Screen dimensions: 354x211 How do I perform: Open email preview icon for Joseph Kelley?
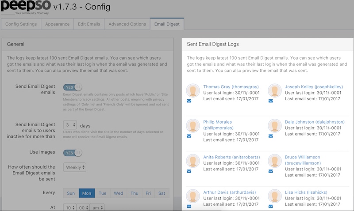pos(271,101)
